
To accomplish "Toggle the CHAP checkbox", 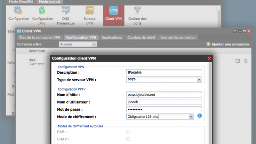I will (128, 139).
